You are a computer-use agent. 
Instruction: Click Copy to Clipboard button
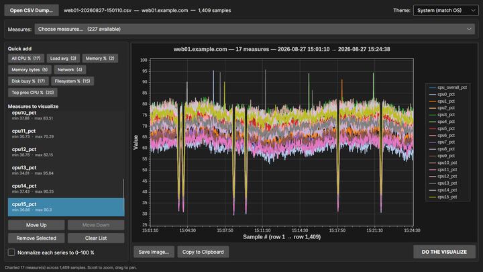[x=203, y=252]
